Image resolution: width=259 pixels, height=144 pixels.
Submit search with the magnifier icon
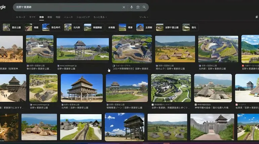click(144, 7)
